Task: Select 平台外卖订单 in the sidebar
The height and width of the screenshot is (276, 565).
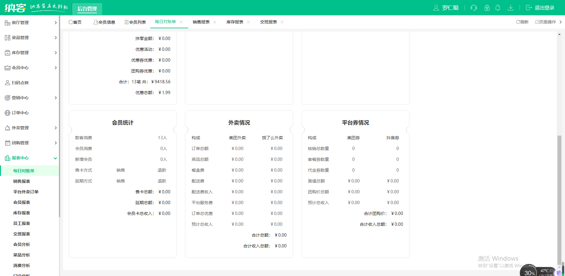Action: 26,192
